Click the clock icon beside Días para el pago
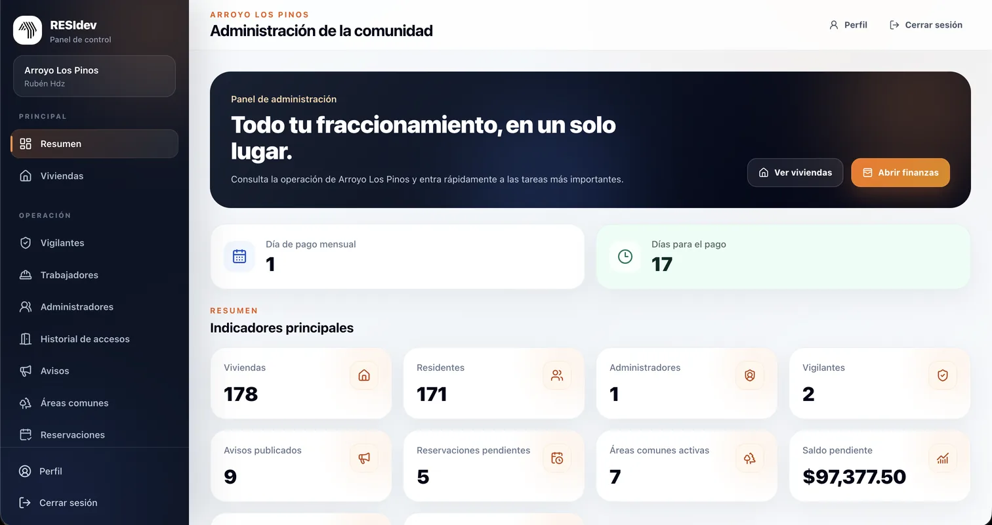This screenshot has width=992, height=525. click(625, 257)
